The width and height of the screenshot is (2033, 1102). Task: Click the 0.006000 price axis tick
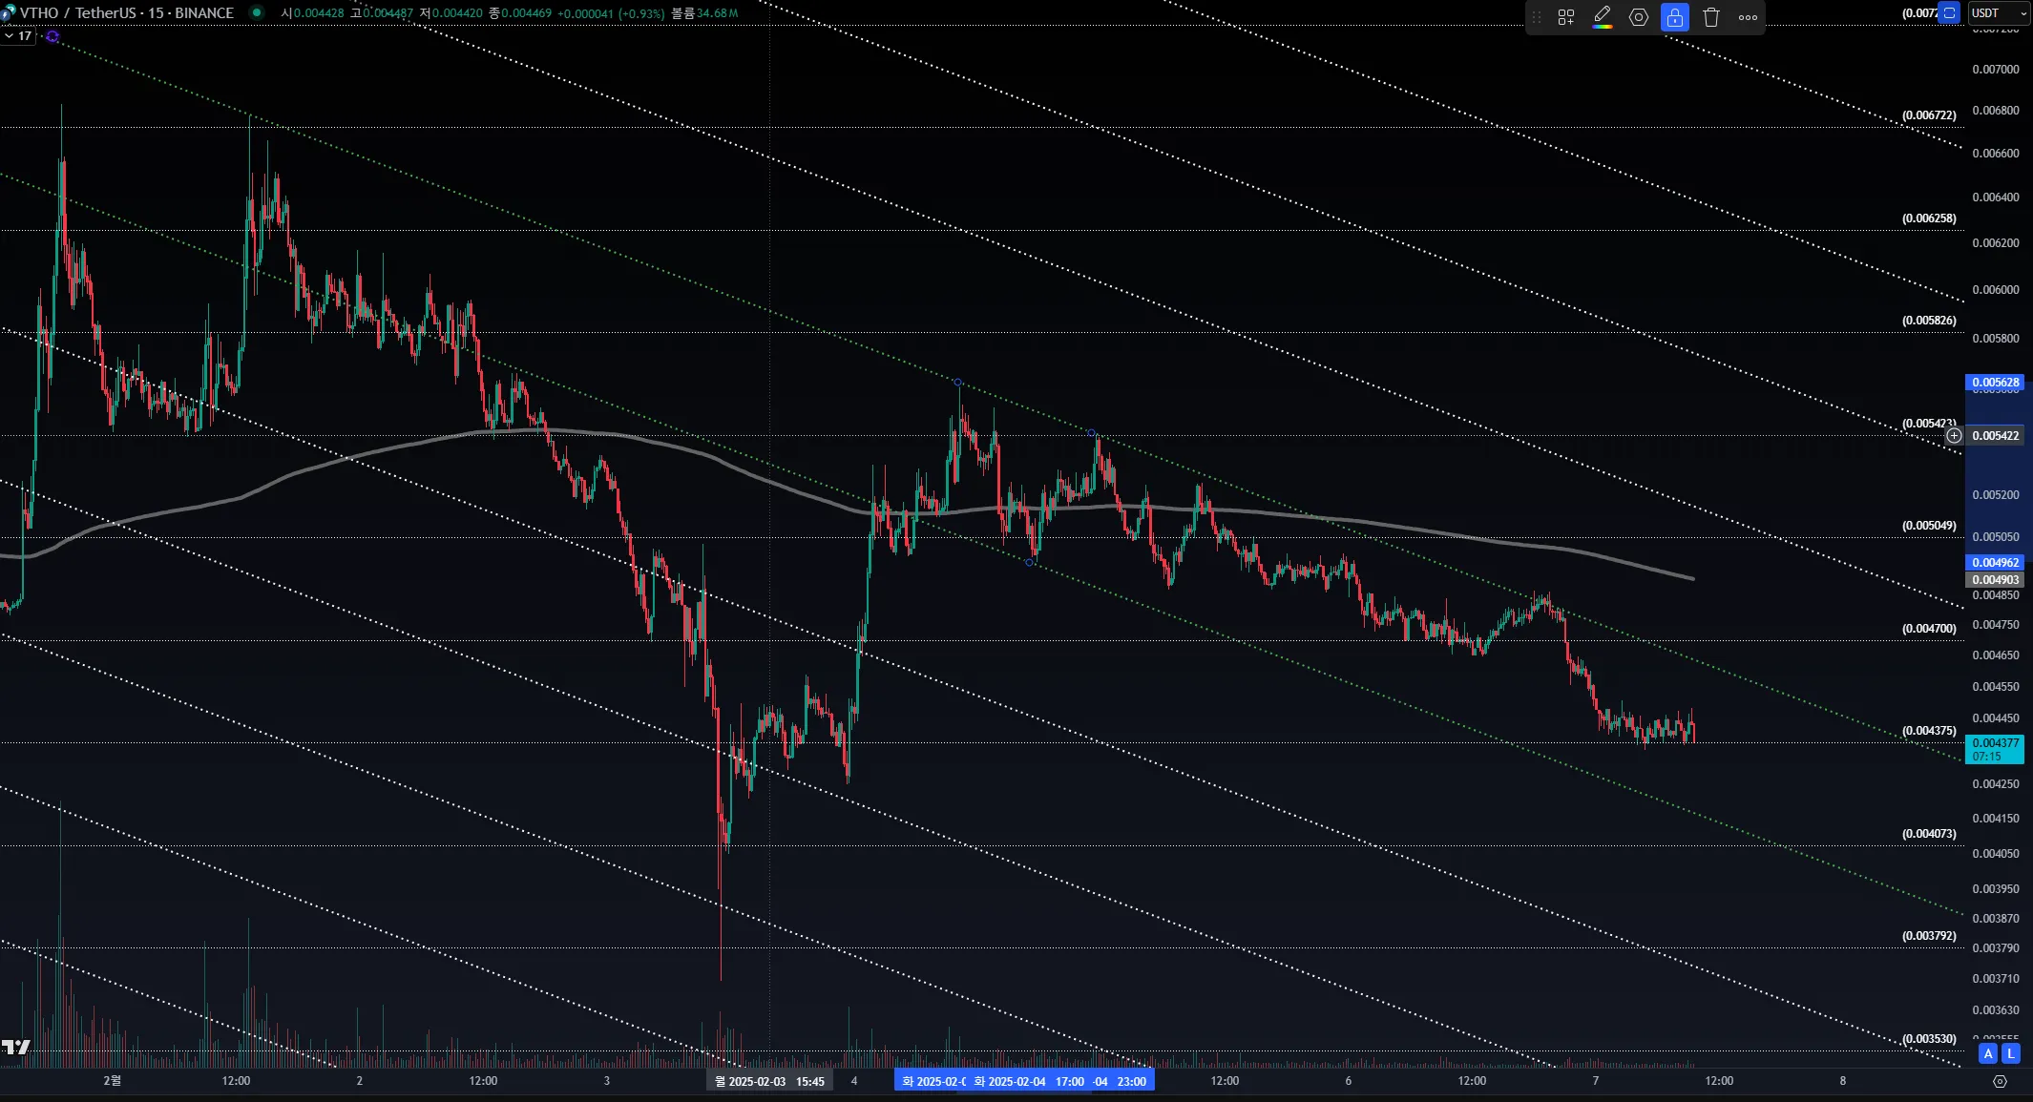click(x=1996, y=290)
